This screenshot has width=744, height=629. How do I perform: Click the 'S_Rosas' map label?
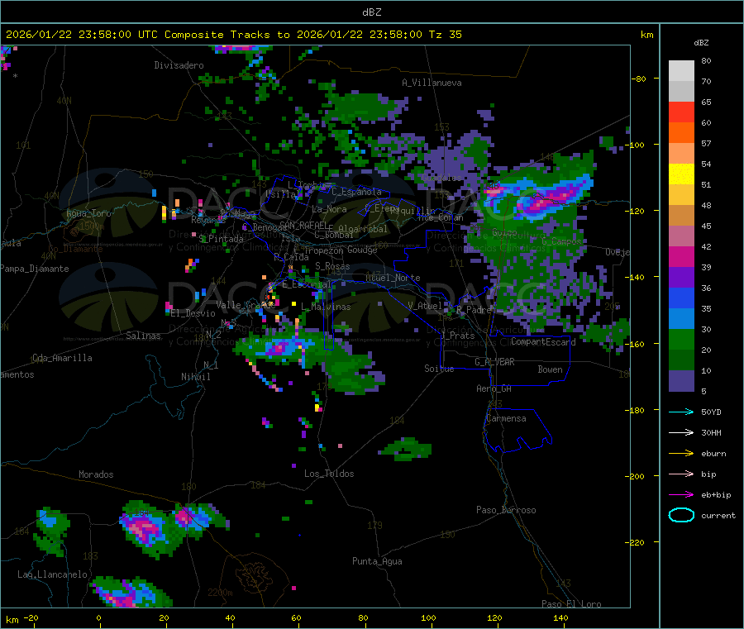pyautogui.click(x=332, y=266)
